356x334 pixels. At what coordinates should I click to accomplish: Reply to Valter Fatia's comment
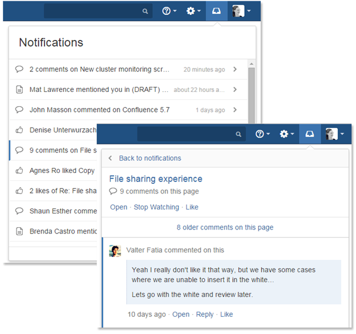pos(205,315)
